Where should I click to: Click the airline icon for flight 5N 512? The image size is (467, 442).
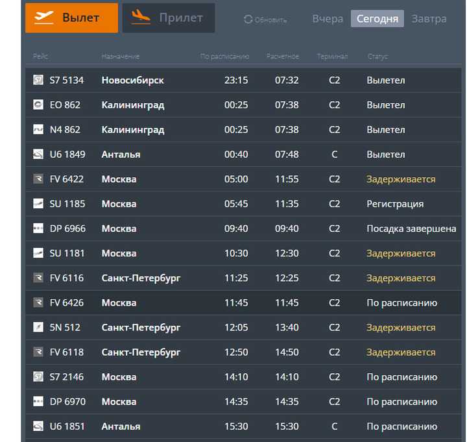click(x=38, y=328)
